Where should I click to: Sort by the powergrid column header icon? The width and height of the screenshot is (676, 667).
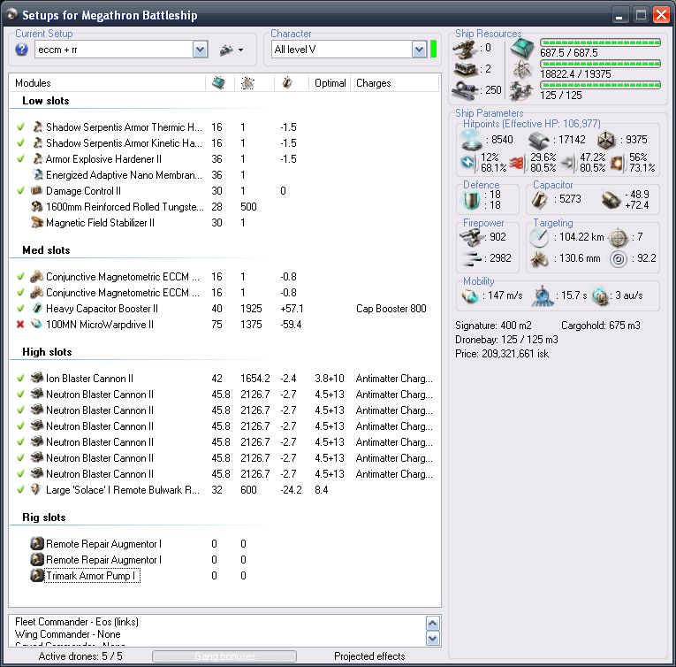(247, 83)
